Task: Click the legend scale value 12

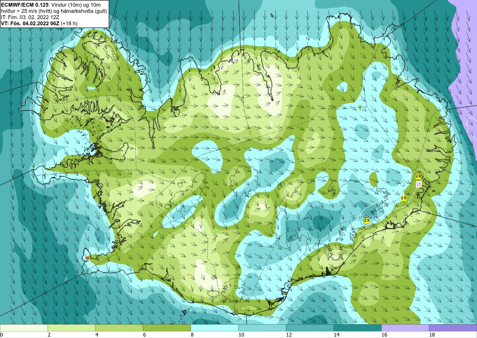Action: click(289, 335)
